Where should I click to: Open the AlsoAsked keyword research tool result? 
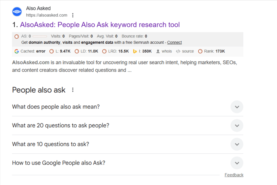coord(100,25)
